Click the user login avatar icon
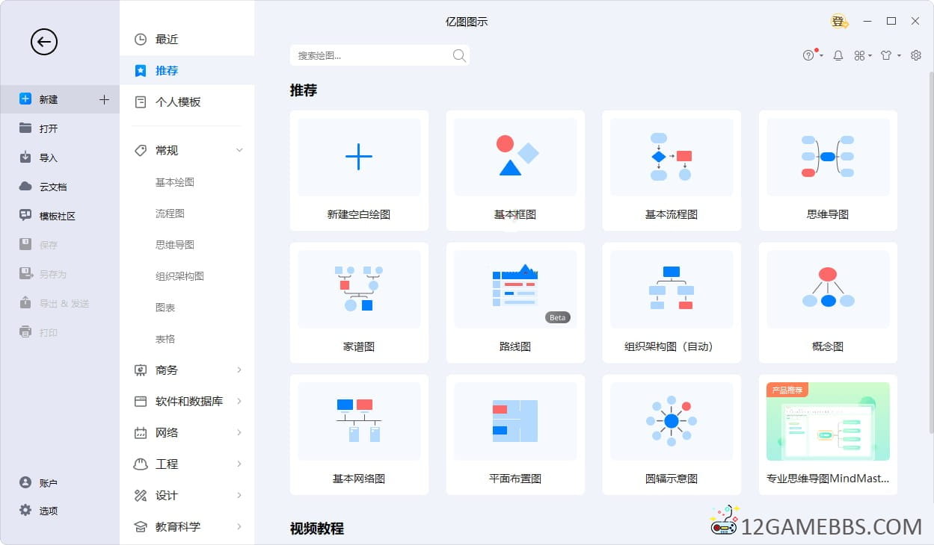The width and height of the screenshot is (934, 545). pyautogui.click(x=838, y=22)
